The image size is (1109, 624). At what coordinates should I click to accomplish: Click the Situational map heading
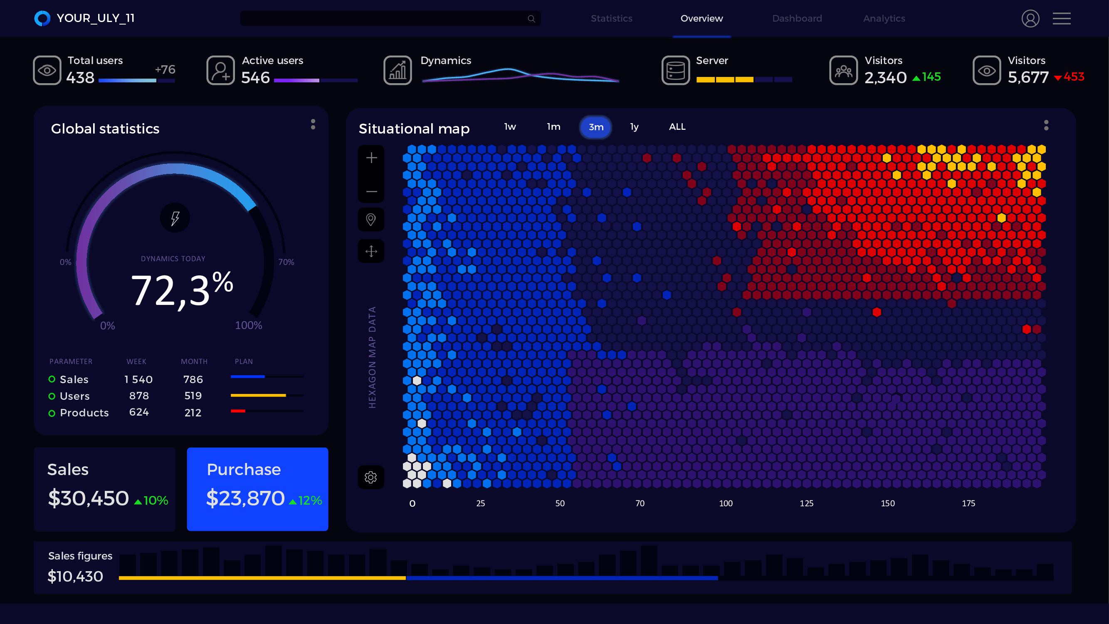(414, 128)
